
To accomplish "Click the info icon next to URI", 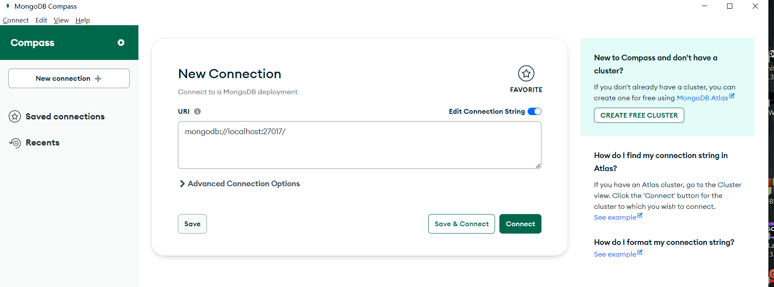I will 197,111.
